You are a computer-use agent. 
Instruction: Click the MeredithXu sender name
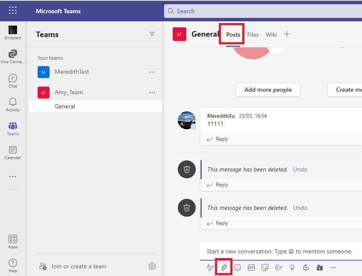pos(221,116)
